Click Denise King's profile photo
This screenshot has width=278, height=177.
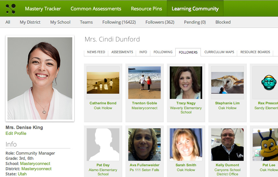40,78
